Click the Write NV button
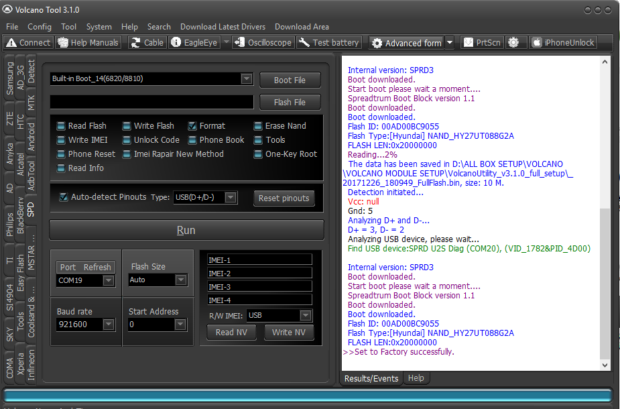 tap(289, 333)
